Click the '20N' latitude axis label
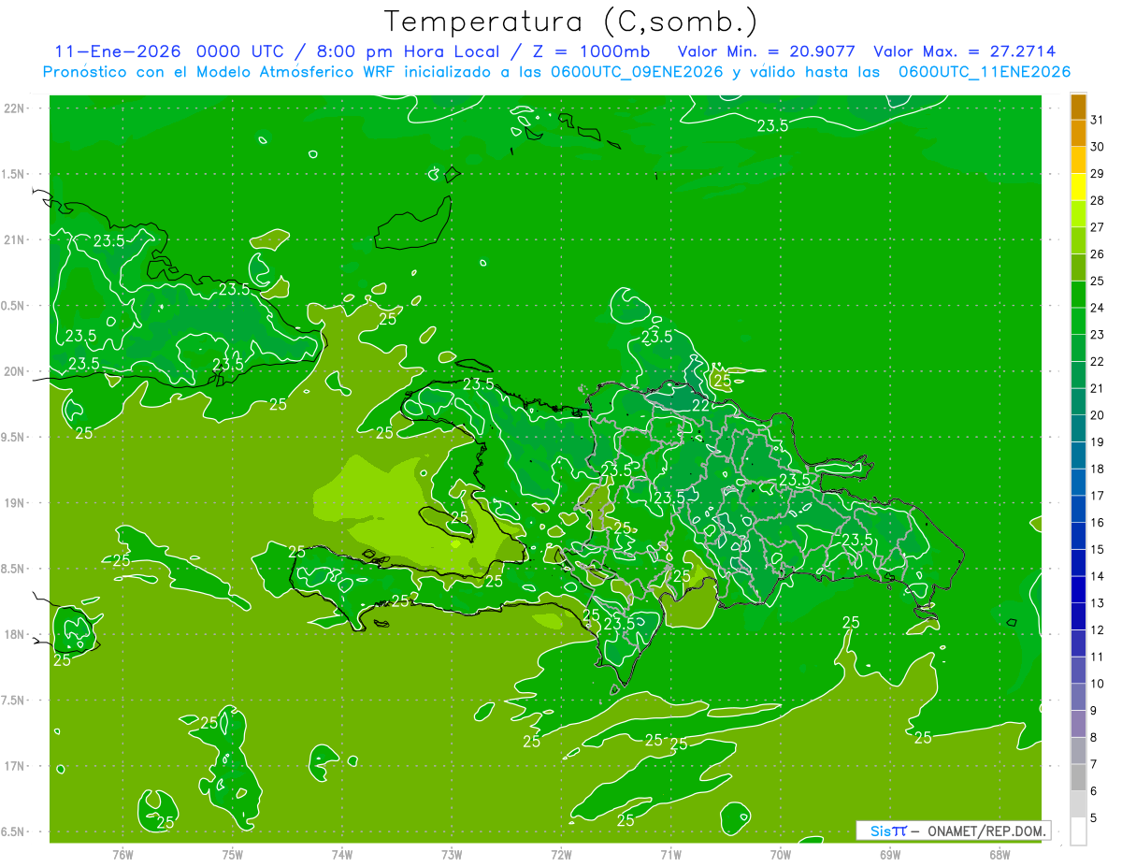This screenshot has width=1122, height=867. point(13,371)
